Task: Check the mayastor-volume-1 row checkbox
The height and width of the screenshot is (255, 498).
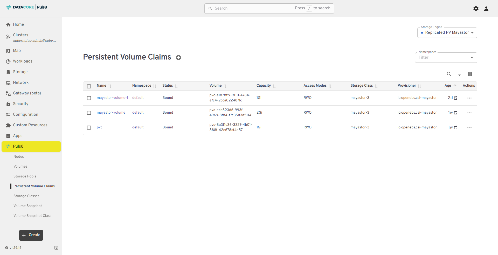Action: pos(89,98)
